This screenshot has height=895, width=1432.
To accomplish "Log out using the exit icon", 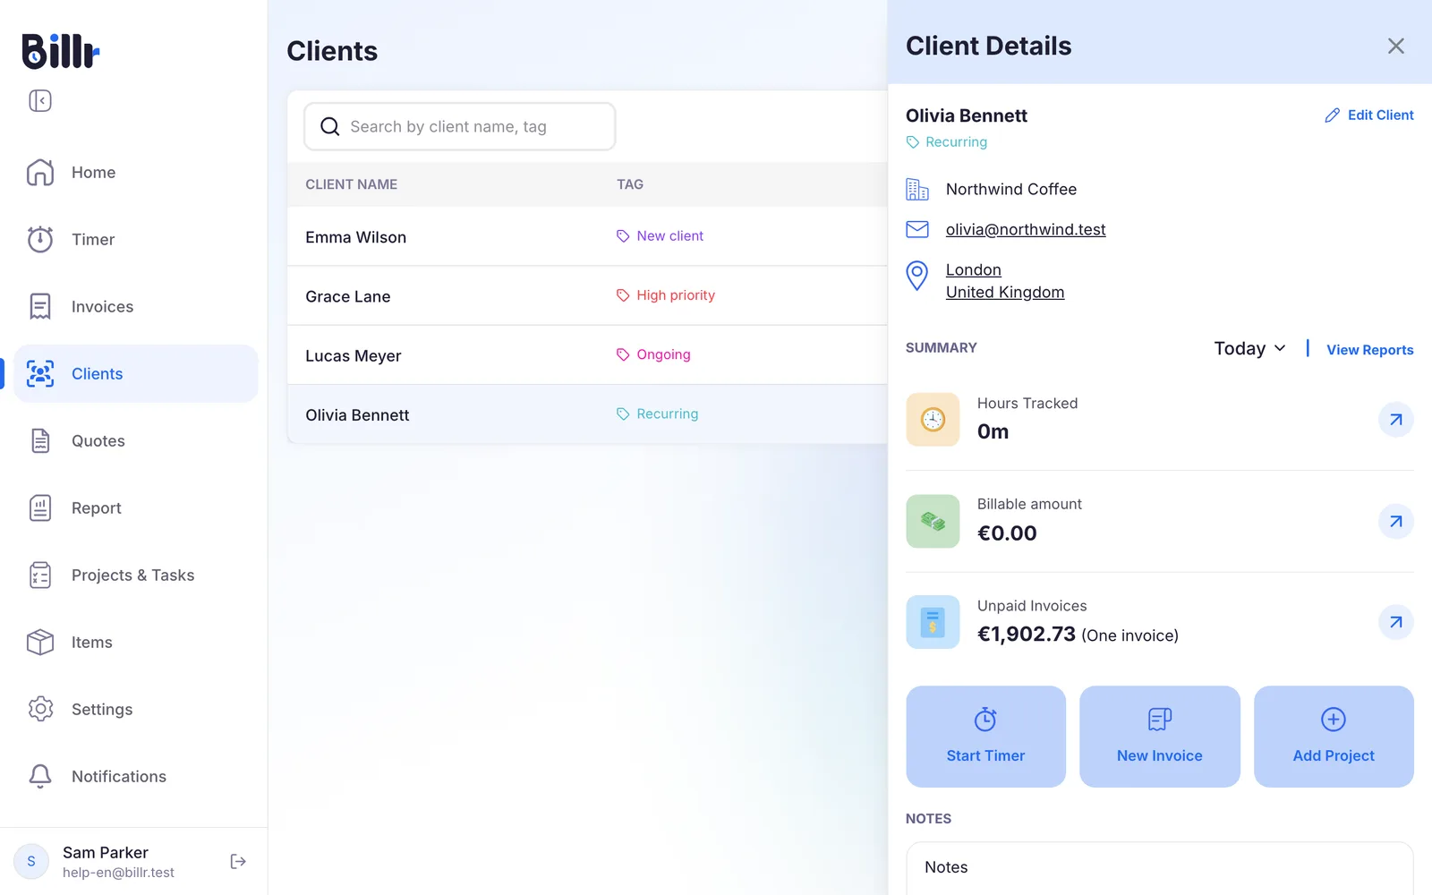I will point(238,861).
